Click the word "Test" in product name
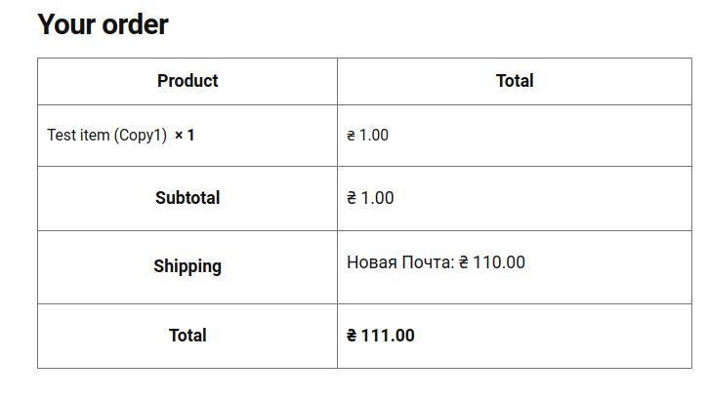707x399 pixels. (x=61, y=135)
